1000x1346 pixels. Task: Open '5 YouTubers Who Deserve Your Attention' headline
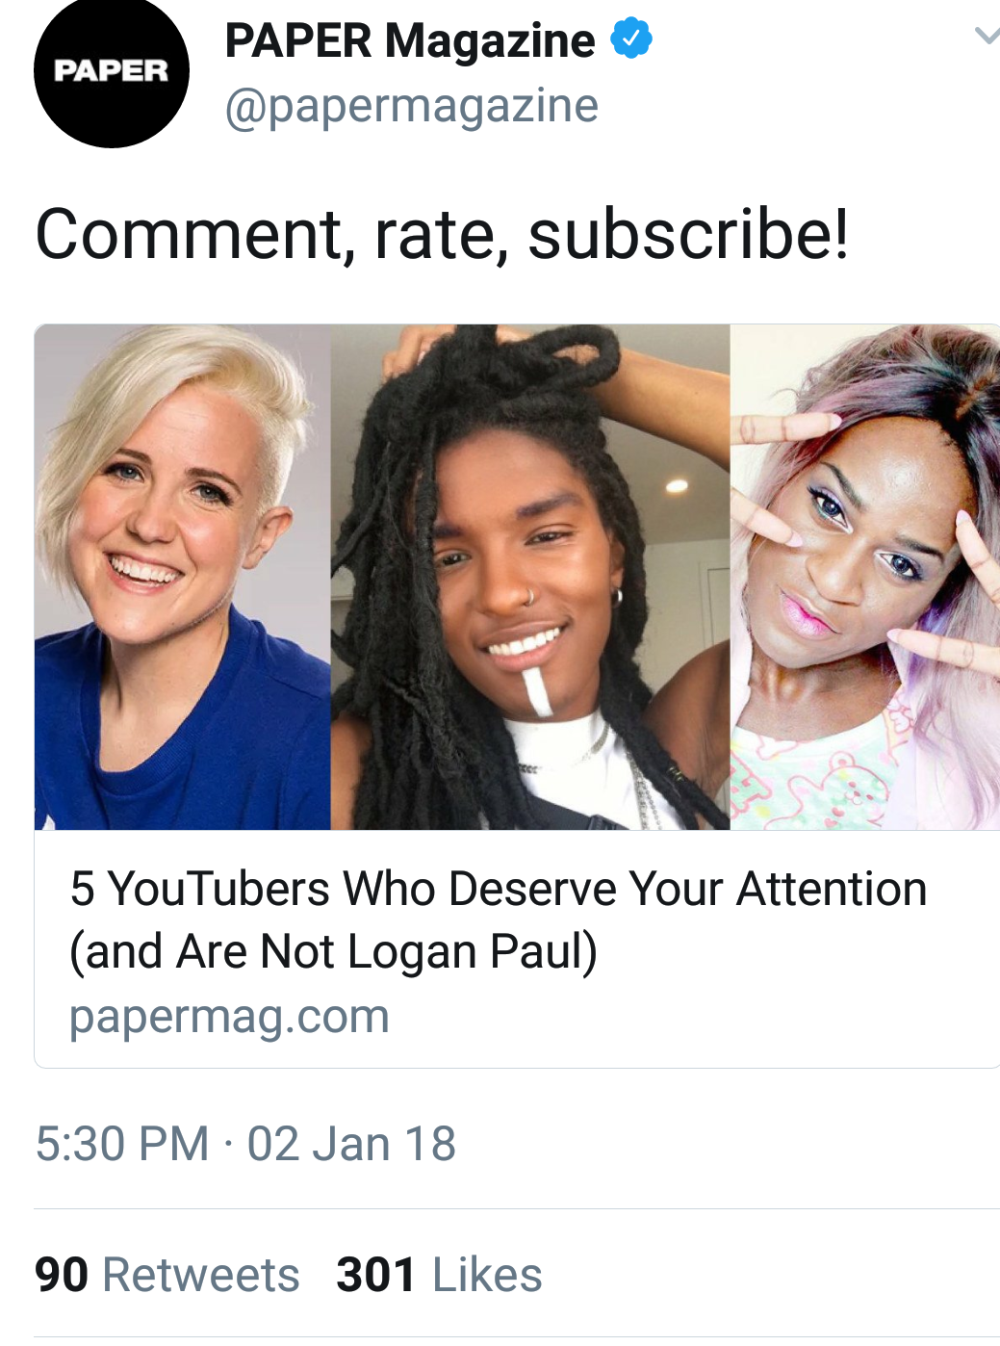click(x=499, y=889)
